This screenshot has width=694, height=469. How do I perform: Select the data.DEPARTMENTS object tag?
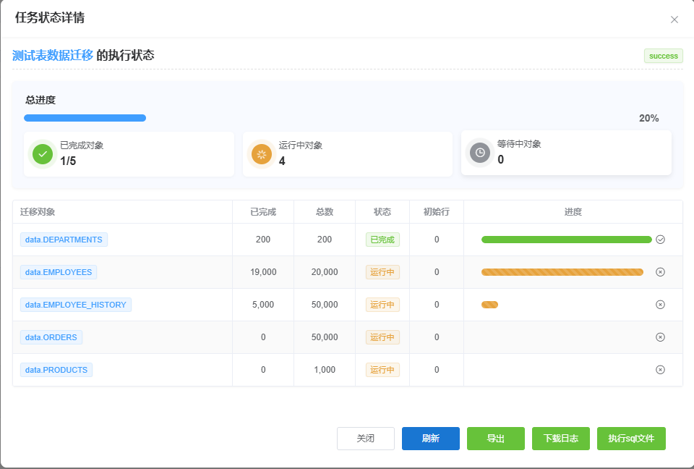click(x=64, y=240)
